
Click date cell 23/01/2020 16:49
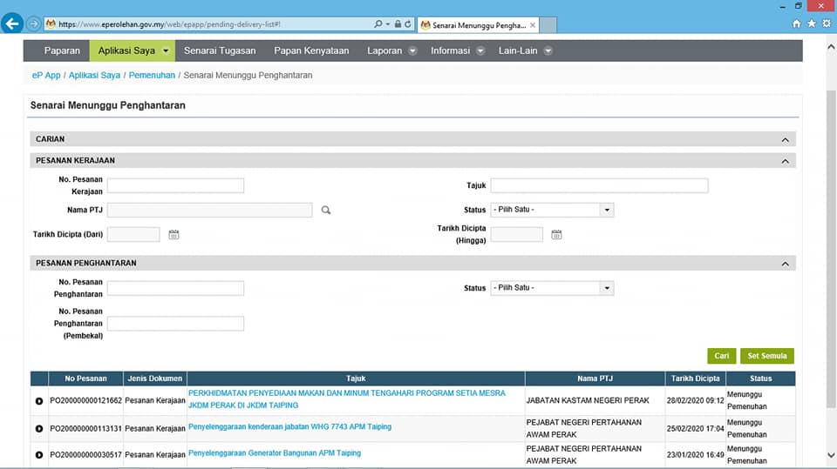pyautogui.click(x=695, y=454)
